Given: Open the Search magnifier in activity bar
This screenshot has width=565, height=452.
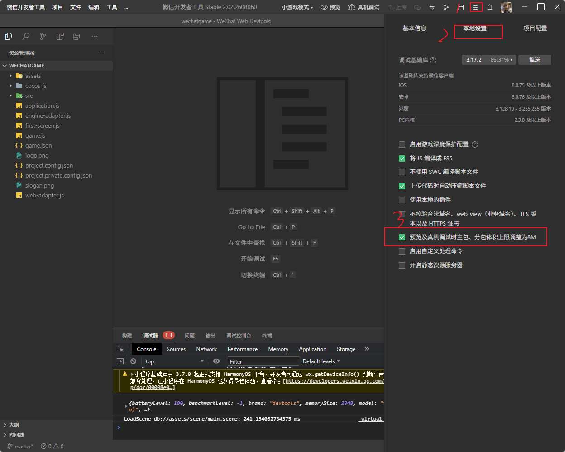Looking at the screenshot, I should click(x=26, y=36).
